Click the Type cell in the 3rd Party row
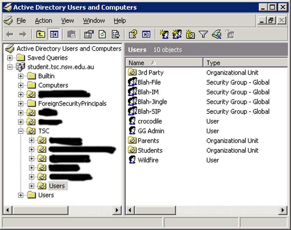The image size is (291, 230). [232, 72]
